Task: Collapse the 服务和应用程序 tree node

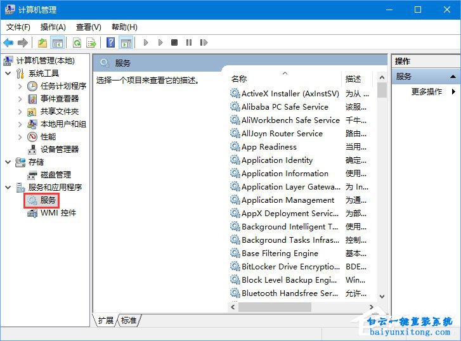Action: [x=8, y=187]
